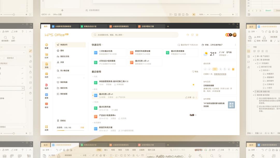Open the 筛选 (Filter) dropdown above recent files
The image size is (280, 158).
click(x=194, y=71)
